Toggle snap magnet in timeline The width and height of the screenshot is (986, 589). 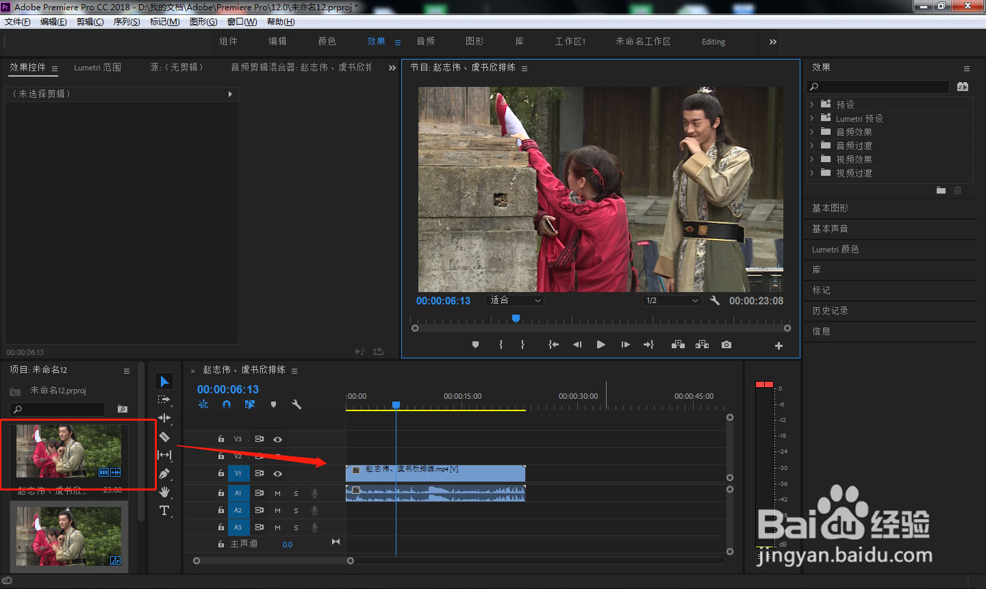(227, 404)
